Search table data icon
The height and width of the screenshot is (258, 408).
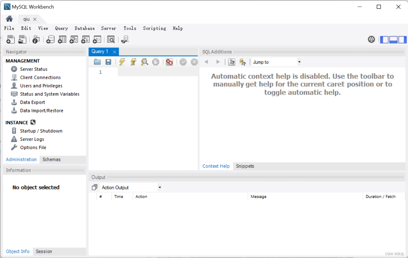[x=111, y=39]
